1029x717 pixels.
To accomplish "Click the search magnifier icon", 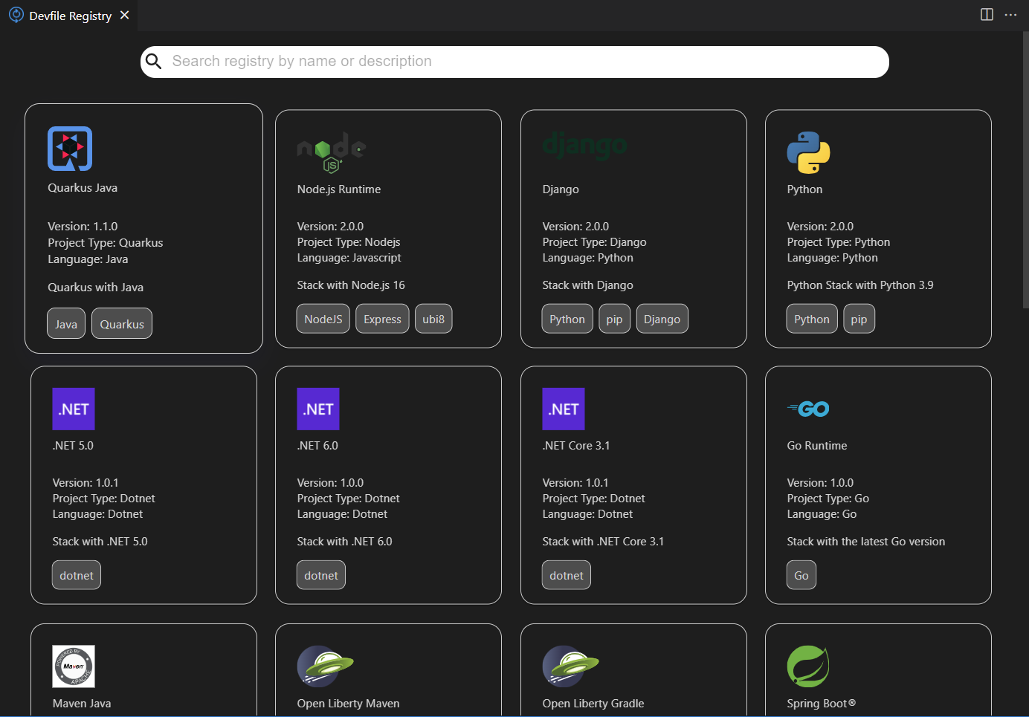I will point(154,61).
